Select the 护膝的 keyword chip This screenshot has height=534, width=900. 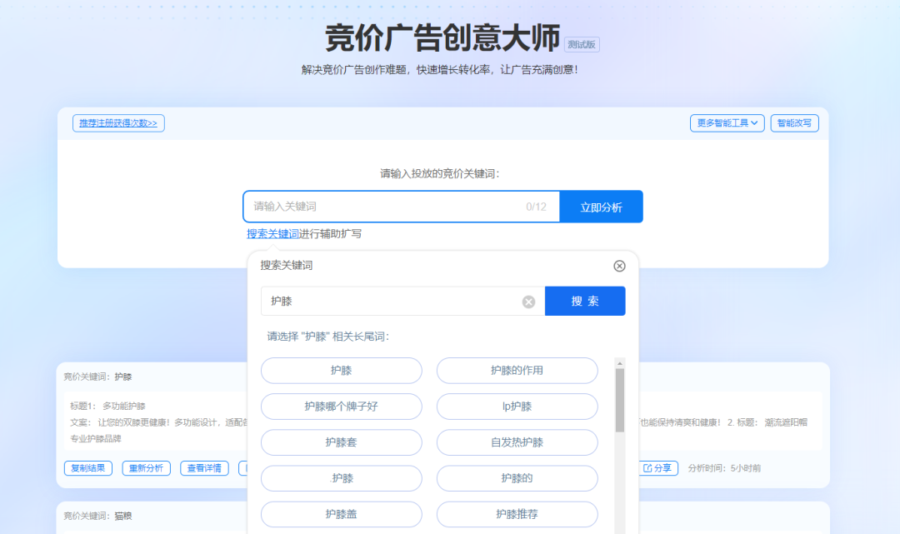[x=517, y=478]
